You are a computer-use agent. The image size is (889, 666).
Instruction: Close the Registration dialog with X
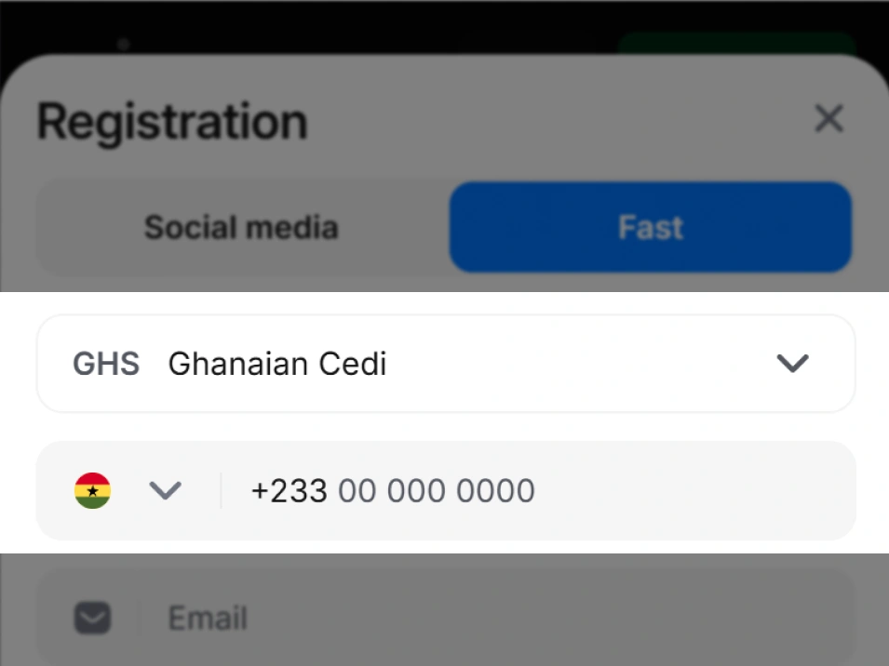(828, 119)
